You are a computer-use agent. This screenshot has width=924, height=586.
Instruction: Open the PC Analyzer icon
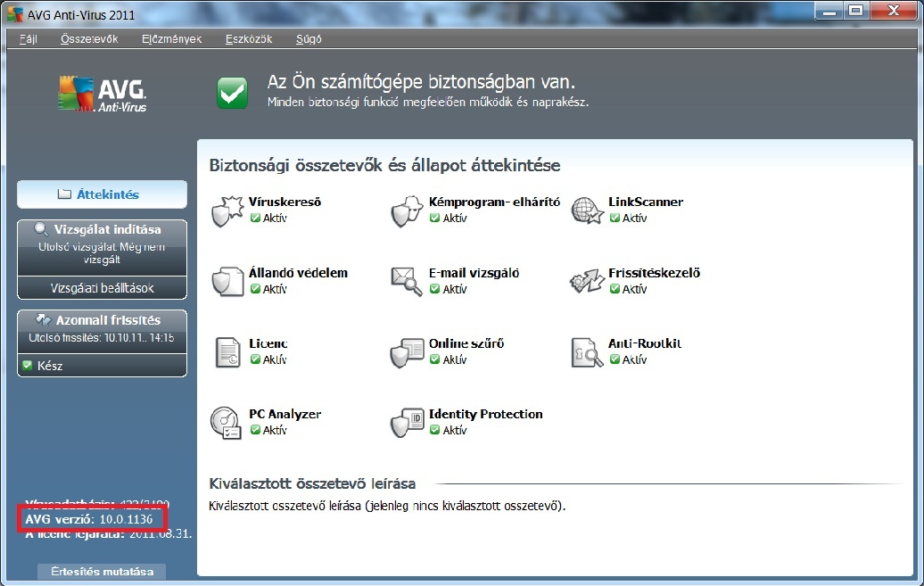(x=227, y=423)
